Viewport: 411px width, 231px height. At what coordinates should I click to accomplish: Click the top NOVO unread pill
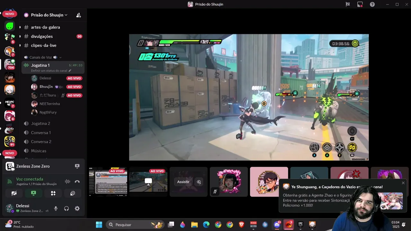pos(10,14)
